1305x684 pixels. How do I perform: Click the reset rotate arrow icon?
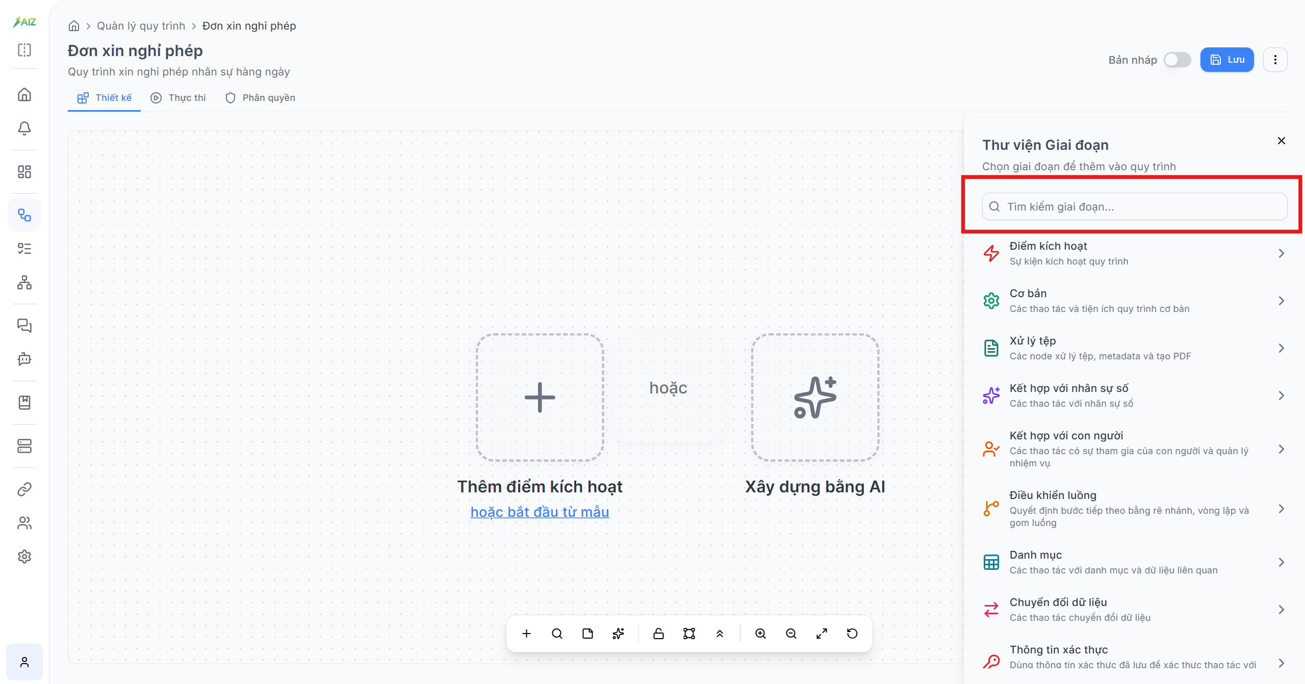tap(852, 634)
